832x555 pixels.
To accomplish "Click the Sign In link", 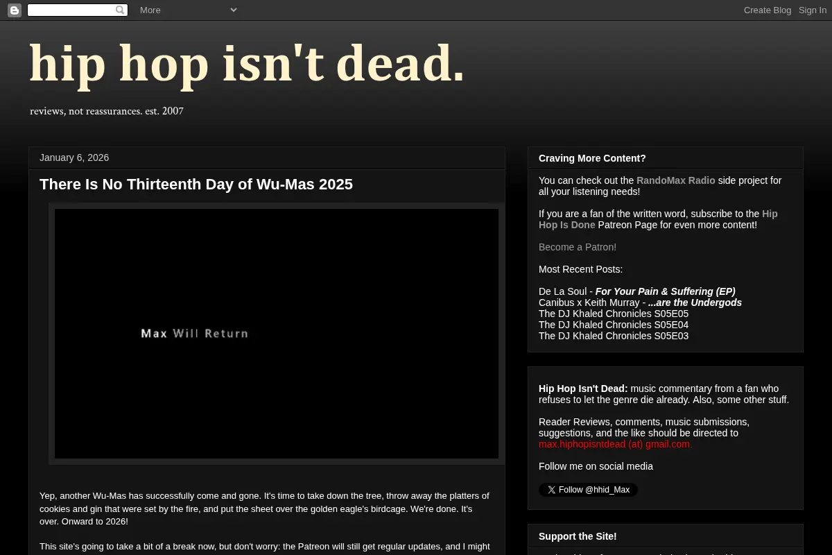I will [813, 10].
